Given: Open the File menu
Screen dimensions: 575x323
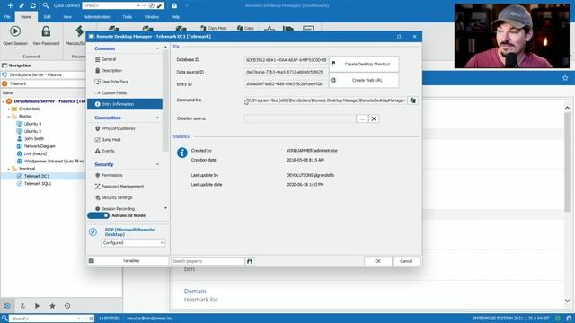Looking at the screenshot, I should (x=7, y=17).
